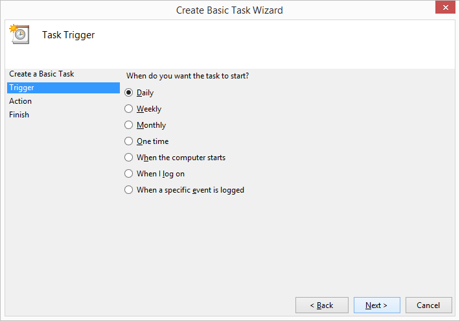Click the 'When do you want the task to start?' label
The width and height of the screenshot is (460, 321).
[x=187, y=76]
